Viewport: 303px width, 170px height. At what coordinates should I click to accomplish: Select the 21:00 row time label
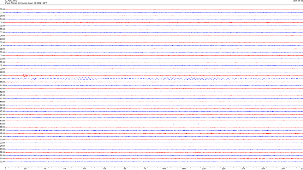(x=2, y=146)
